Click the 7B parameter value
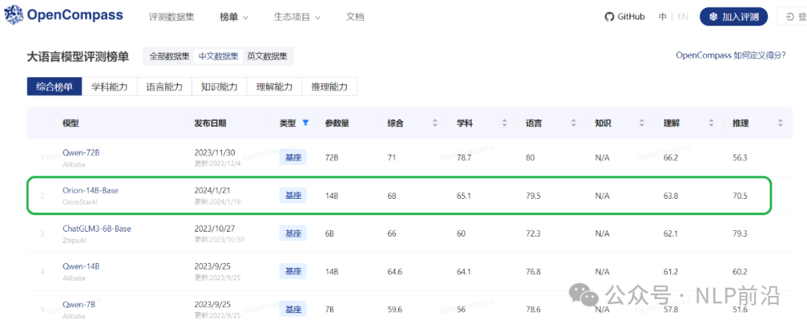Screen dimensions: 807x328 [330, 309]
